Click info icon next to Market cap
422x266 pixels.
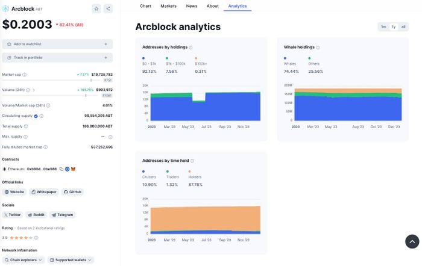coord(25,75)
